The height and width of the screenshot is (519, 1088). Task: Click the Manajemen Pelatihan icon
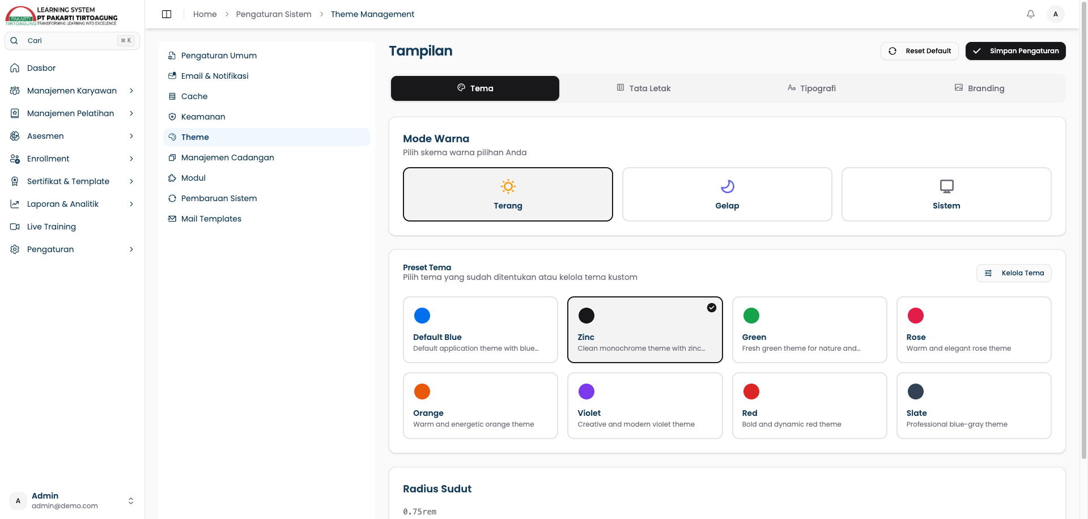click(15, 113)
